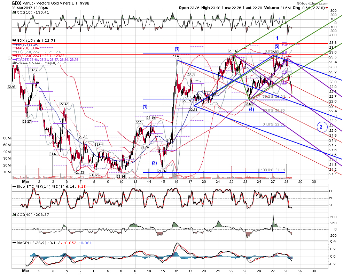343x276 pixels.
Task: Click the wave (3) label
Action: (x=177, y=49)
